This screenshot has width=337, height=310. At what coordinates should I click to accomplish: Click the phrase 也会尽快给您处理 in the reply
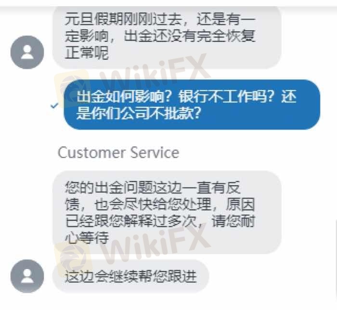point(153,204)
